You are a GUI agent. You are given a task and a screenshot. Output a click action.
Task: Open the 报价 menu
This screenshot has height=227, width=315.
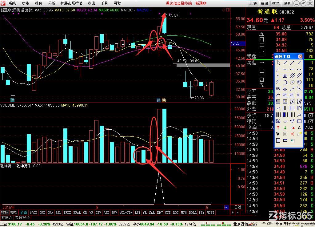coord(38,3)
